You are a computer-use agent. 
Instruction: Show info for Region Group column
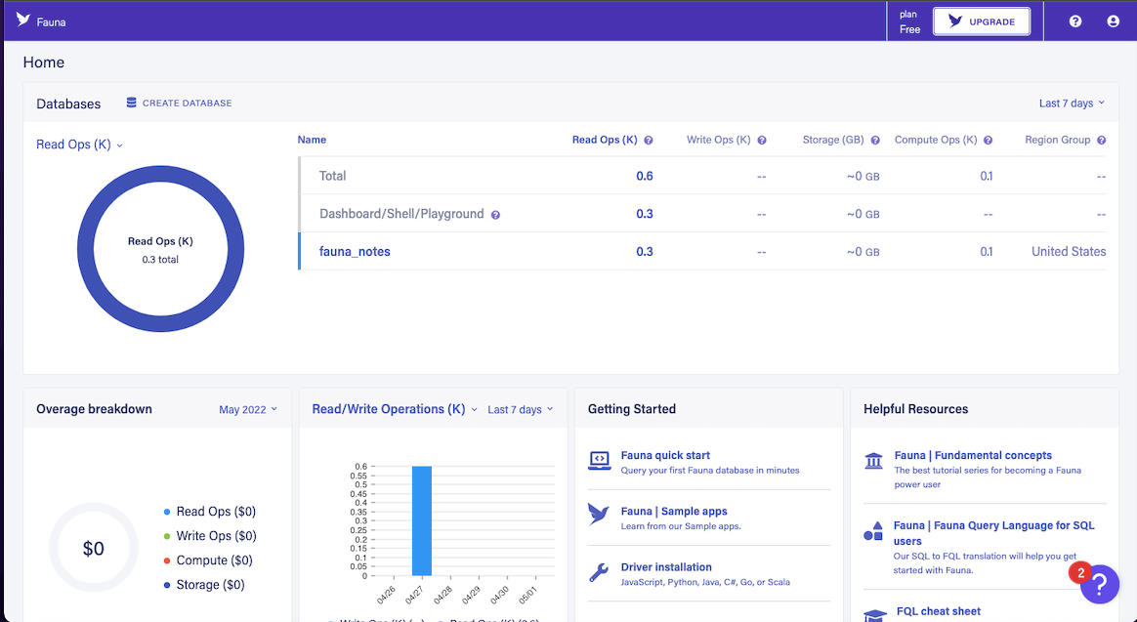click(x=1102, y=141)
